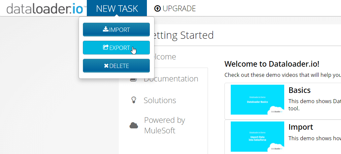Screen dimensions: 341x154
Task: Click the import download icon
Action: (106, 29)
